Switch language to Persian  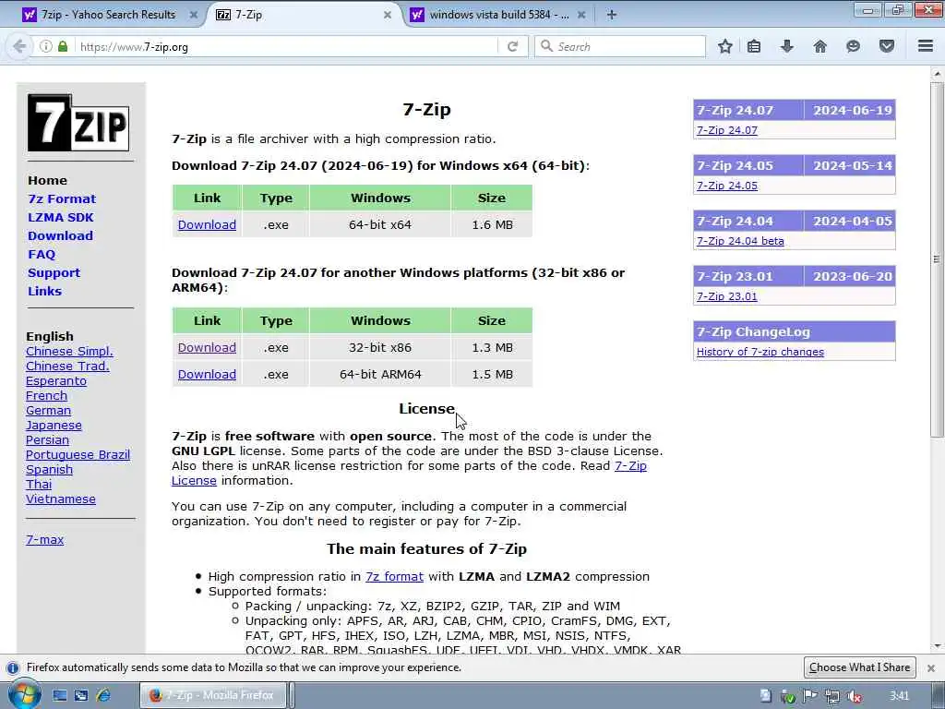[x=47, y=440]
